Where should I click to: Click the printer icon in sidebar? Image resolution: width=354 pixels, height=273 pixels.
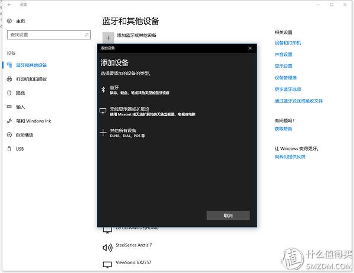click(x=9, y=79)
